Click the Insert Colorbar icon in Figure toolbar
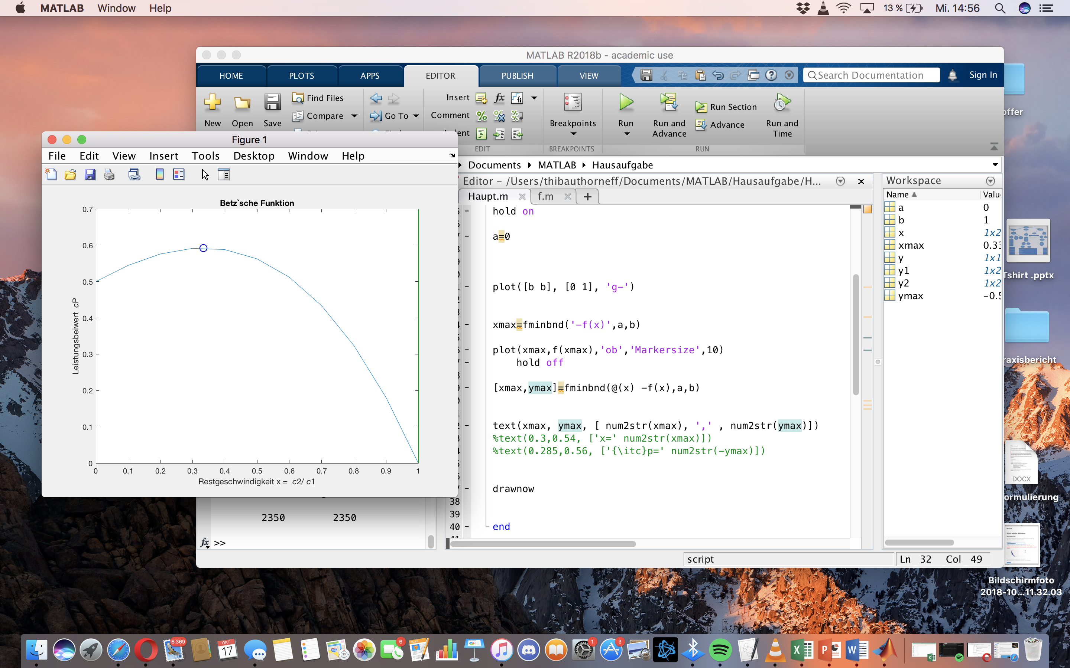The width and height of the screenshot is (1070, 668). point(160,174)
